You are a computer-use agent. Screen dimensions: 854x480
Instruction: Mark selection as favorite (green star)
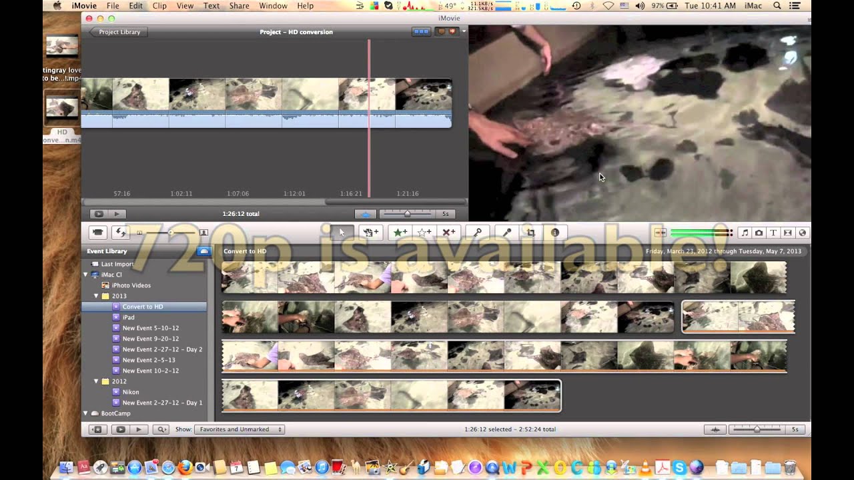point(400,233)
